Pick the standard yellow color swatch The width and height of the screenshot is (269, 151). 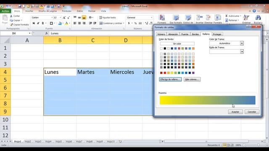pos(172,73)
